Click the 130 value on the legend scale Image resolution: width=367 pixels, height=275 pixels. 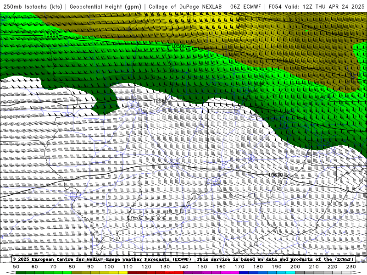pos(165,267)
